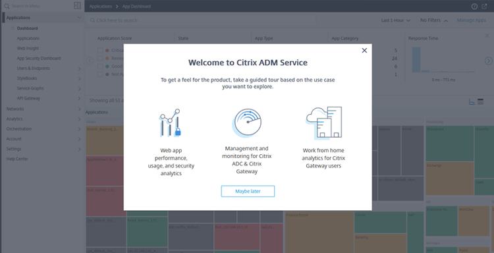Click the Exchange app tile
This screenshot has height=253, width=494.
450,179
